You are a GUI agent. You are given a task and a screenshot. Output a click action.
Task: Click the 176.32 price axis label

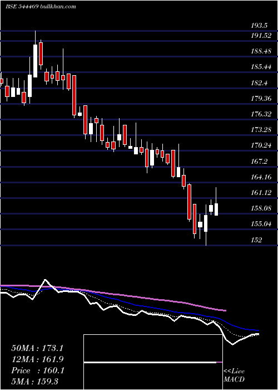coord(261,114)
